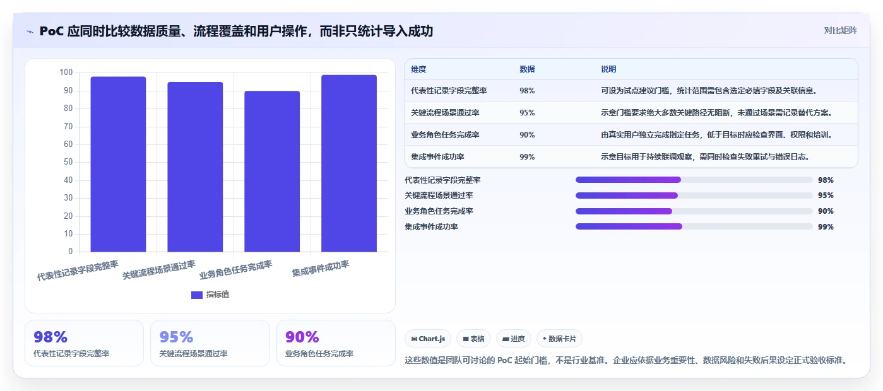Click the 数据卡片 tag chip
The image size is (883, 391).
[x=559, y=339]
